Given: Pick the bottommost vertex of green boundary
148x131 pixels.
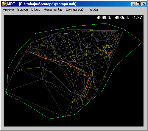Looking at the screenshot, I should pos(50,119).
